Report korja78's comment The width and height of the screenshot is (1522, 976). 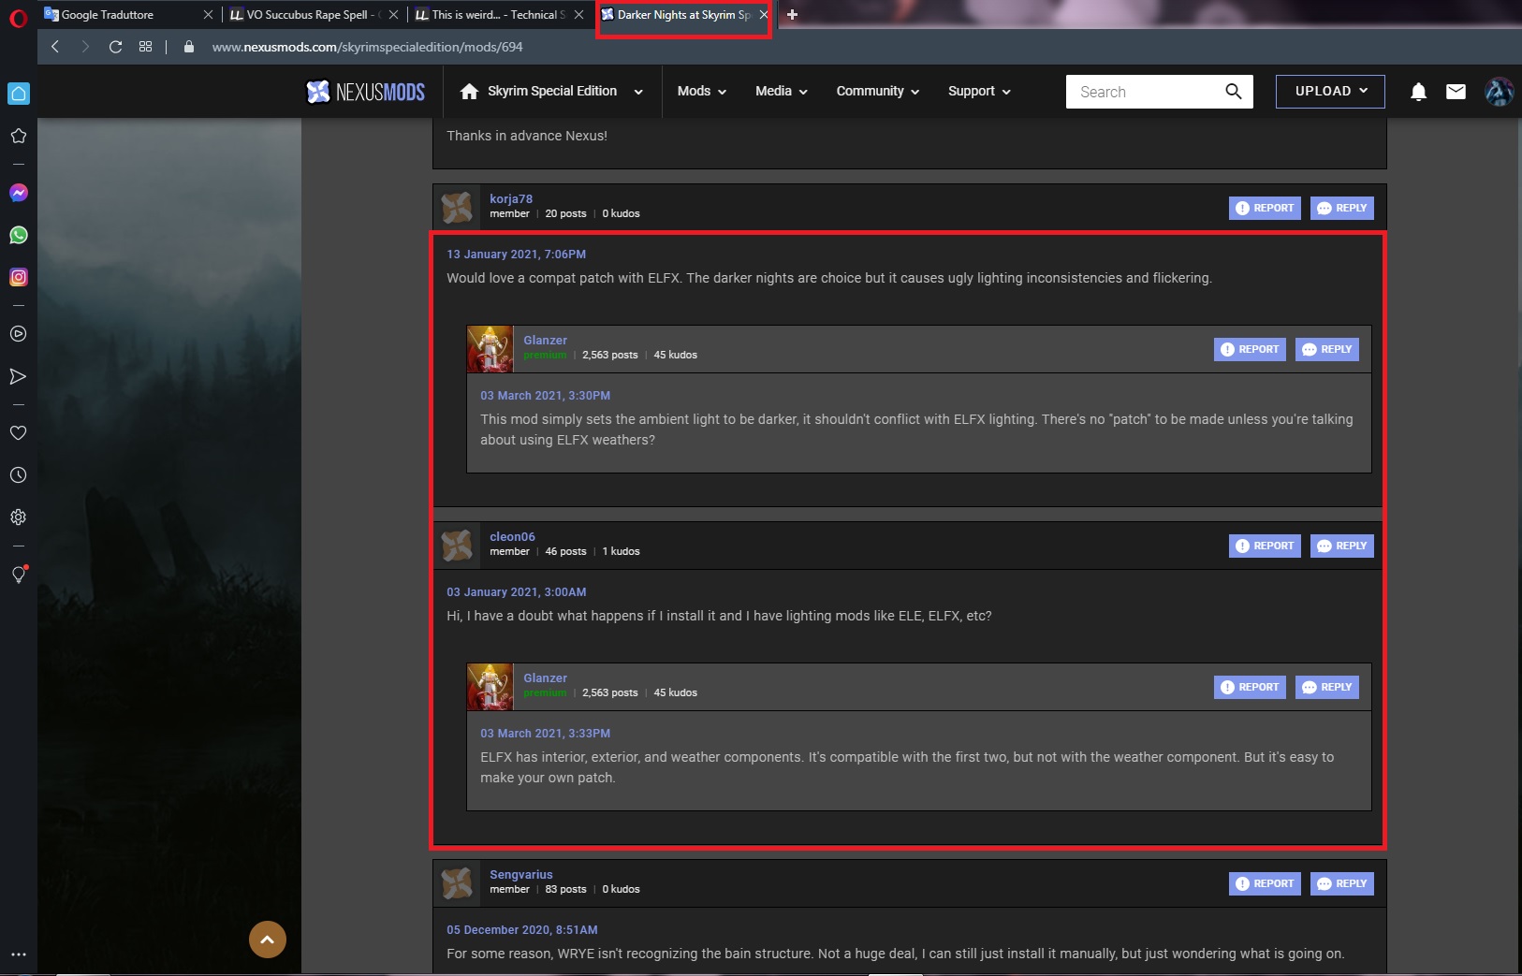pyautogui.click(x=1265, y=208)
